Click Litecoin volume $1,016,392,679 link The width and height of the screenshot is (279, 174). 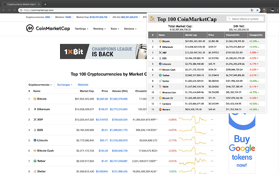(119, 141)
